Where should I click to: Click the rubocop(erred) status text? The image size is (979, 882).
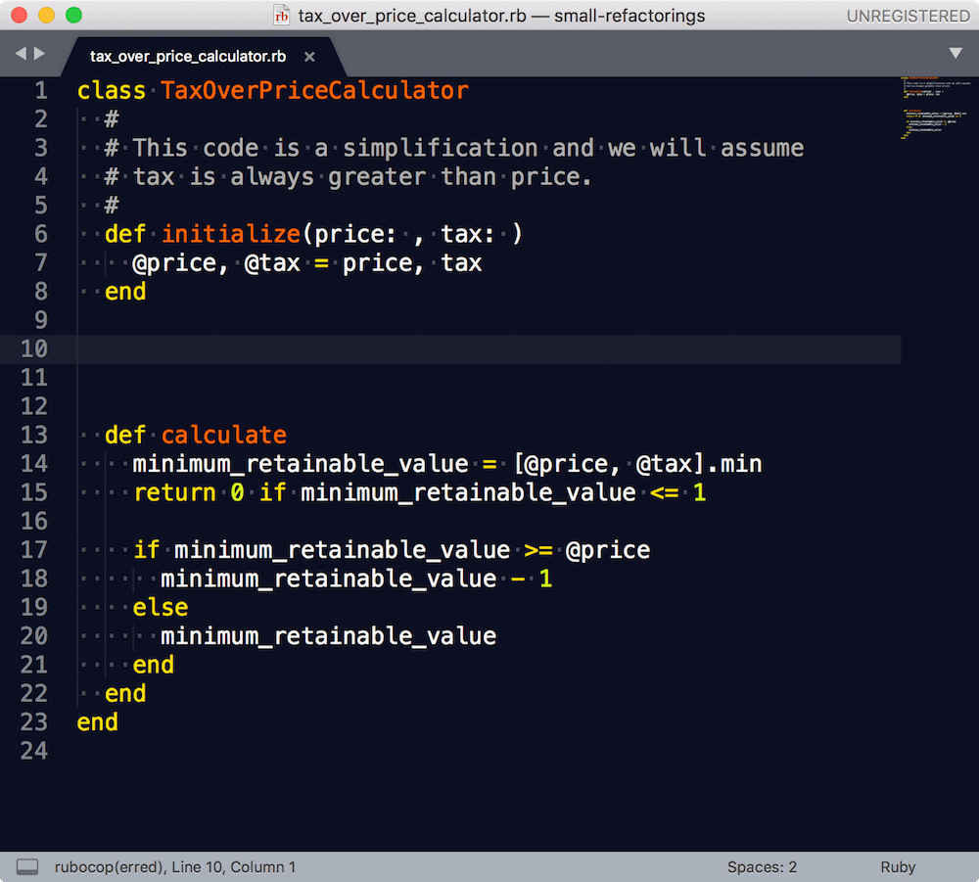pos(110,866)
